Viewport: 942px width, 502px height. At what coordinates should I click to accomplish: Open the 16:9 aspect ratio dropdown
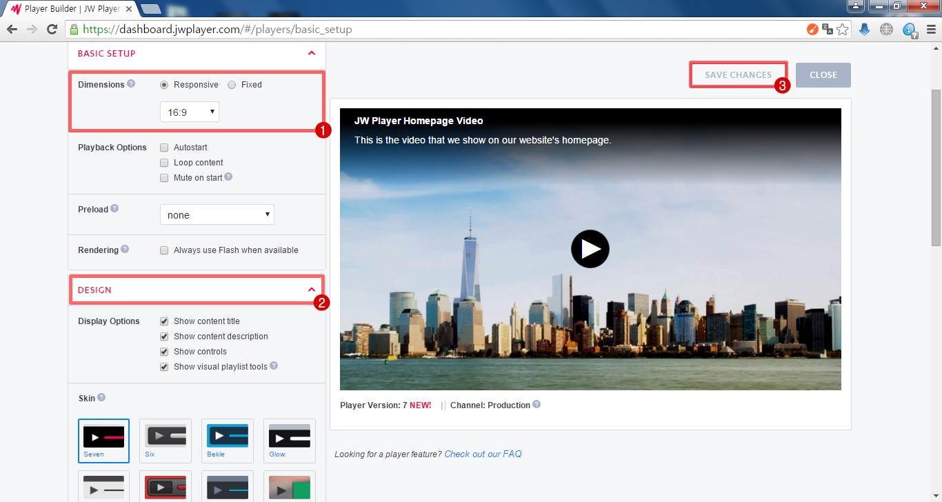pos(190,112)
